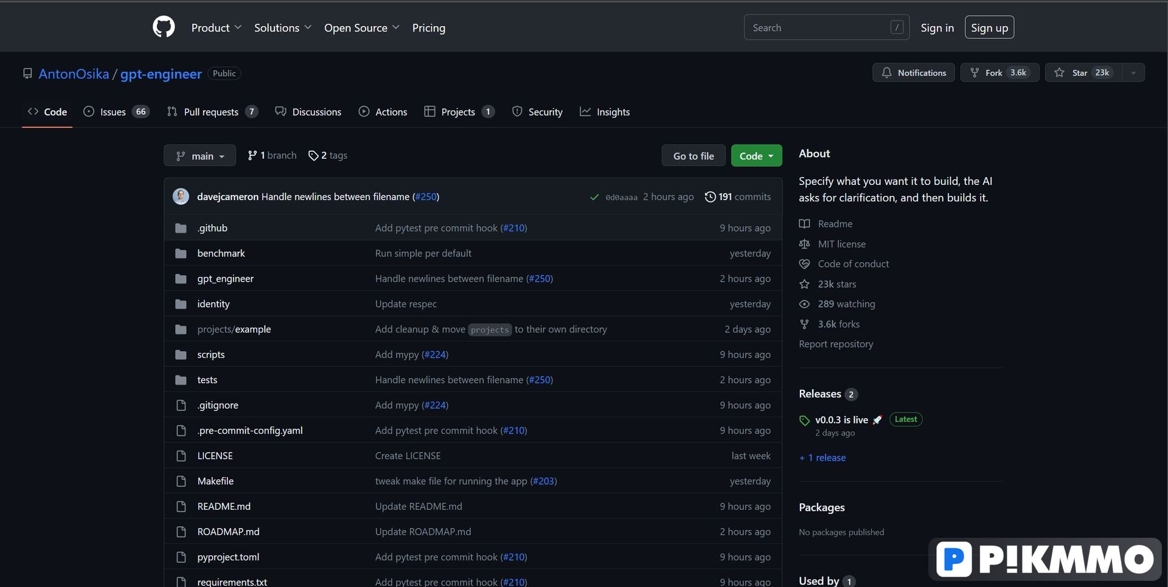The width and height of the screenshot is (1168, 587).
Task: Open the v0.0.3 is live release
Action: (841, 420)
